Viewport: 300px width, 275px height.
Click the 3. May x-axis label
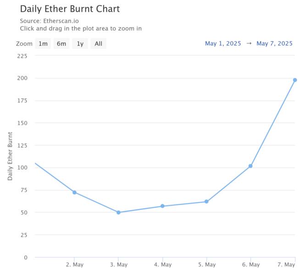(x=118, y=264)
